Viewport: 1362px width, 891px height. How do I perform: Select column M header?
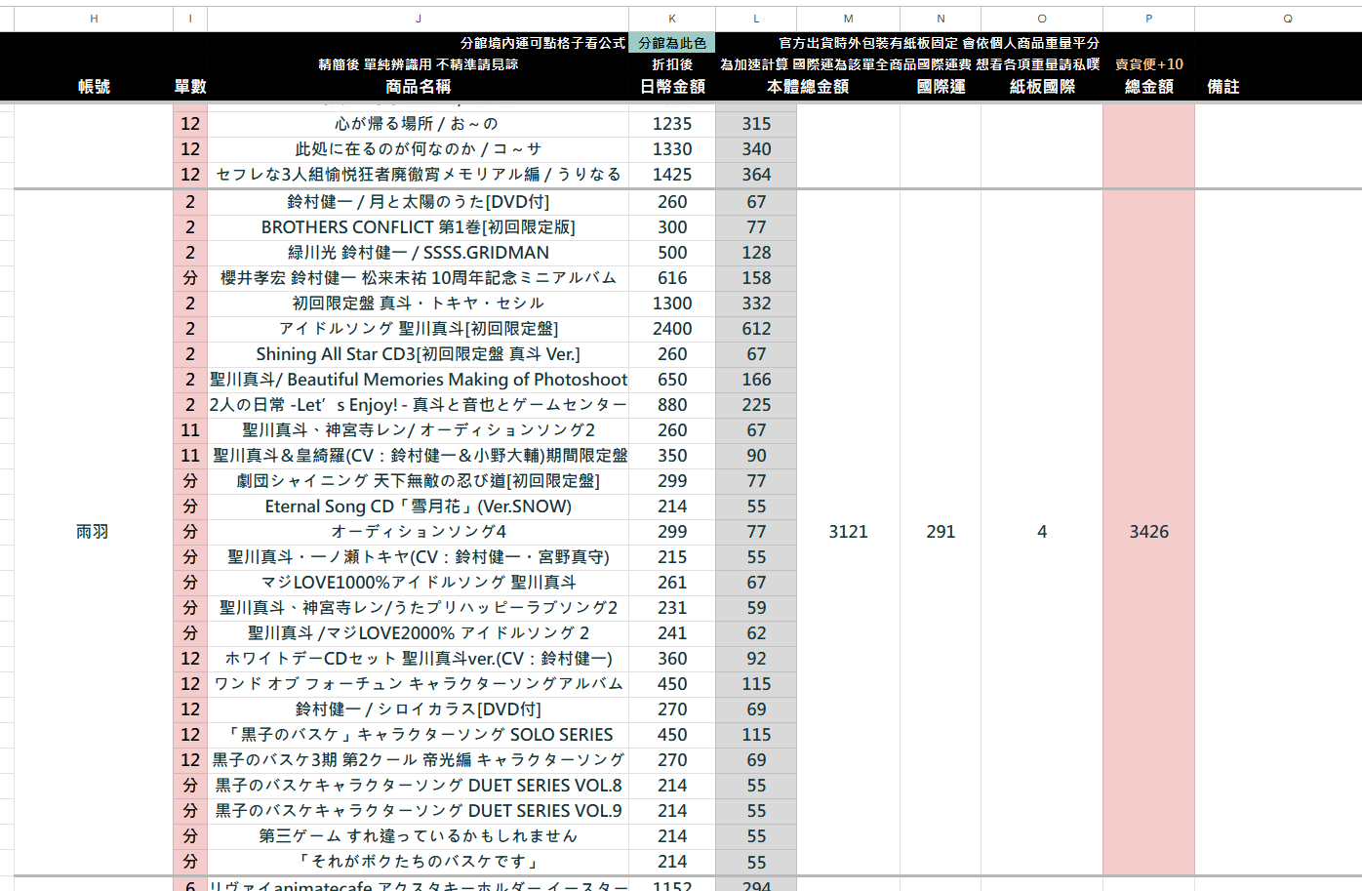click(848, 19)
